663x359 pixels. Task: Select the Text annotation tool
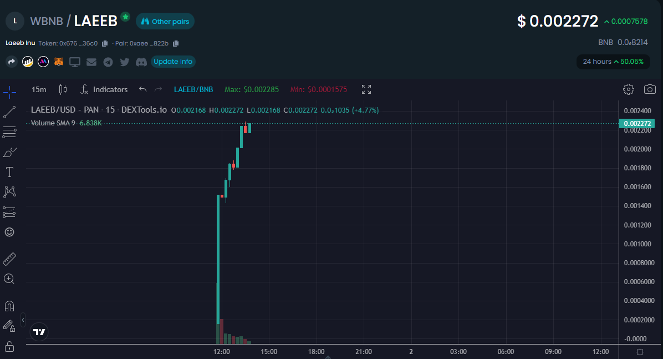[x=9, y=173]
